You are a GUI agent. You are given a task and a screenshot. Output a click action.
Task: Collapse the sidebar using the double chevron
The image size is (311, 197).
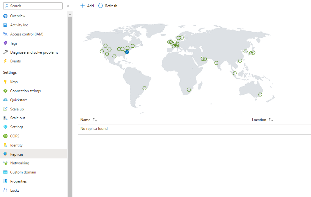(68, 6)
